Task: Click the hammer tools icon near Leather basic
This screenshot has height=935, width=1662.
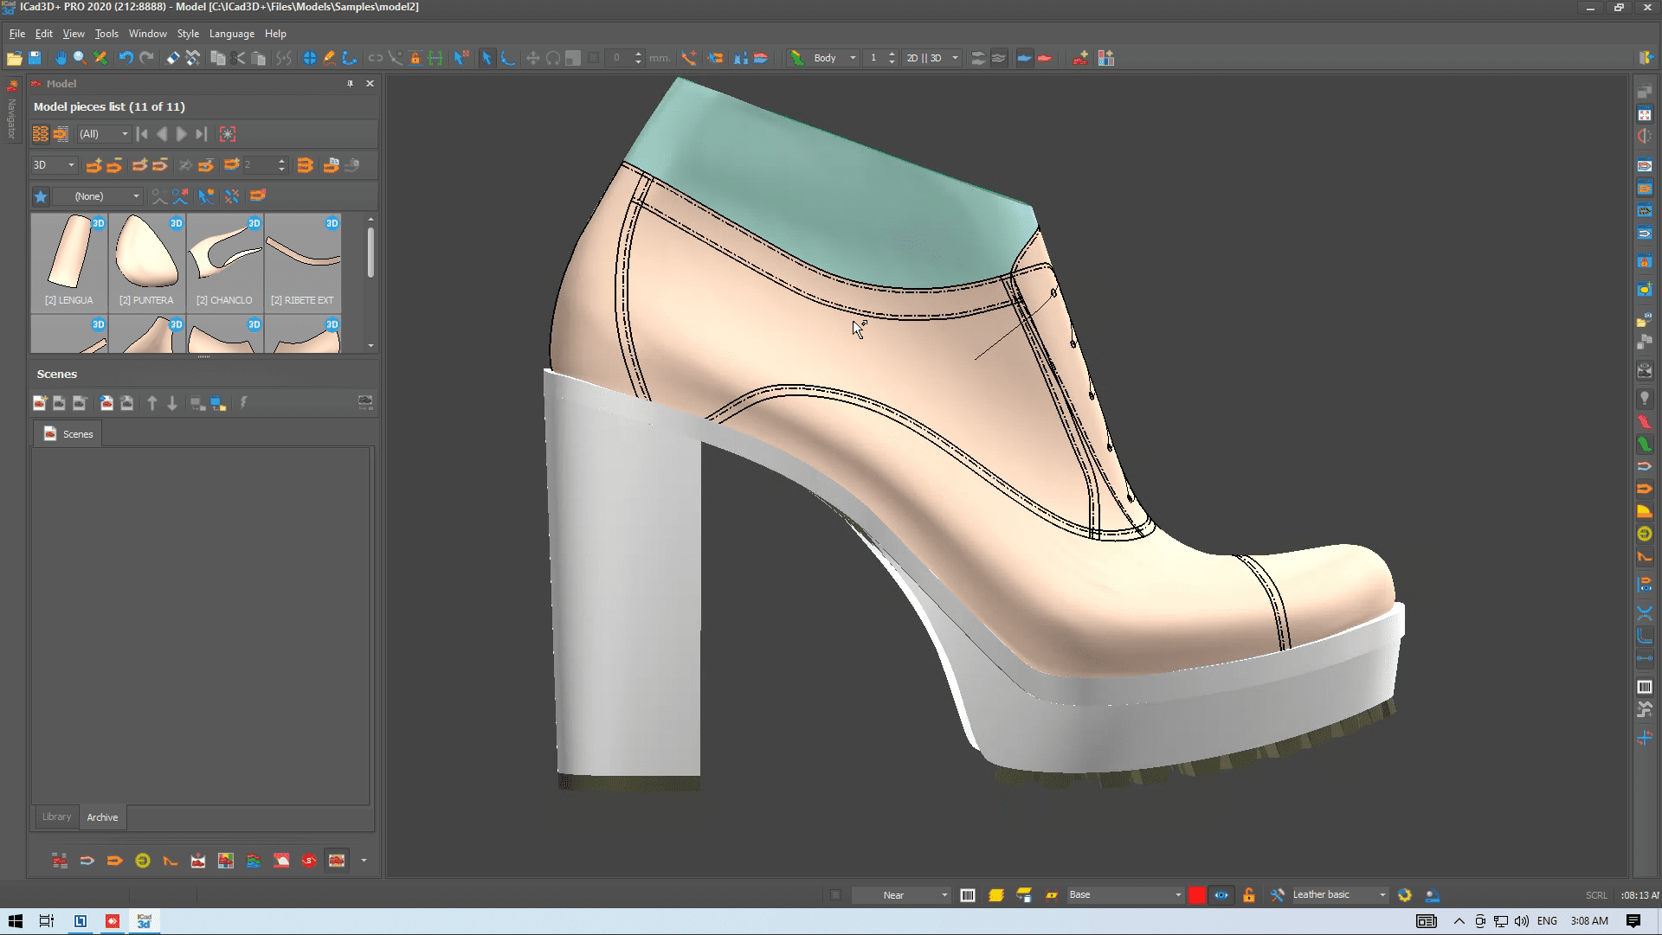Action: [x=1277, y=895]
